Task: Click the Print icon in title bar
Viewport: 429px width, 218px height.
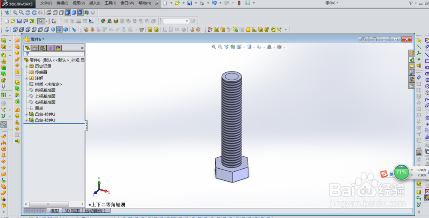Action: click(202, 3)
